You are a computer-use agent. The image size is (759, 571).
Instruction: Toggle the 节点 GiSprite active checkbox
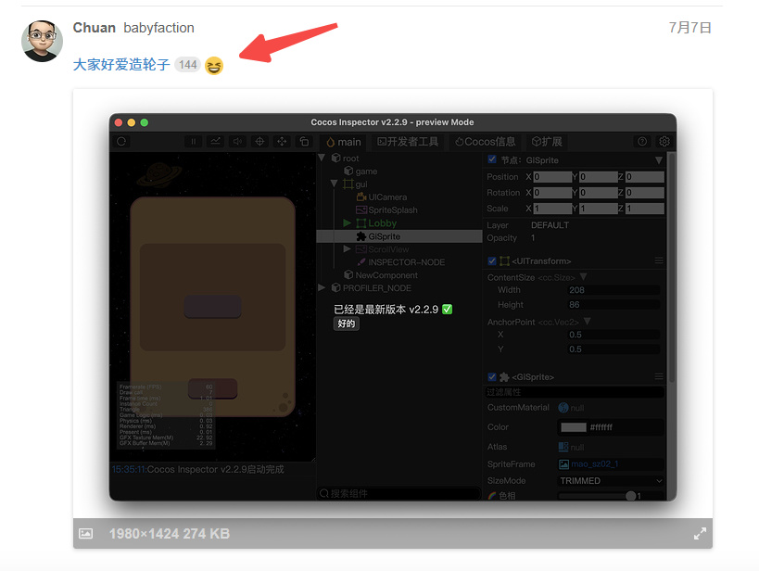coord(492,159)
